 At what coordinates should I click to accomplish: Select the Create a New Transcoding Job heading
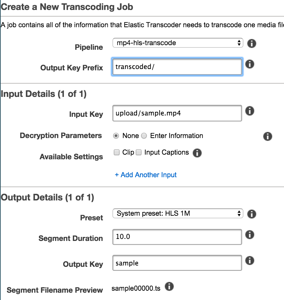coord(67,7)
